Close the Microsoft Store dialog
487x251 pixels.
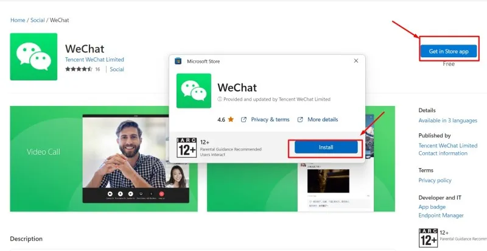(x=356, y=61)
